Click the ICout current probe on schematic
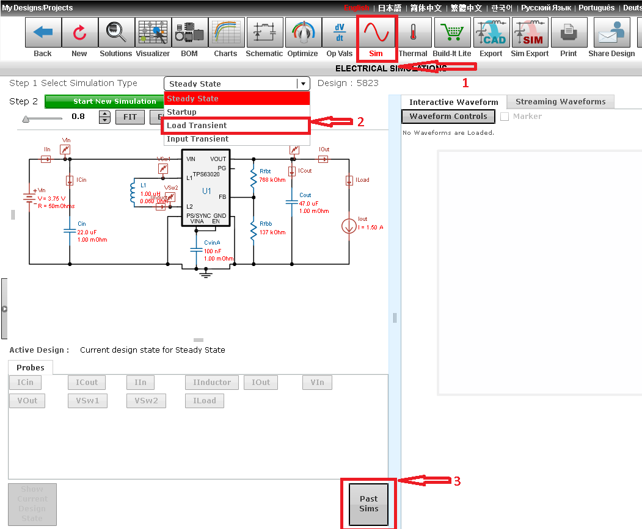Screen dimensions: 642x529 coord(292,171)
